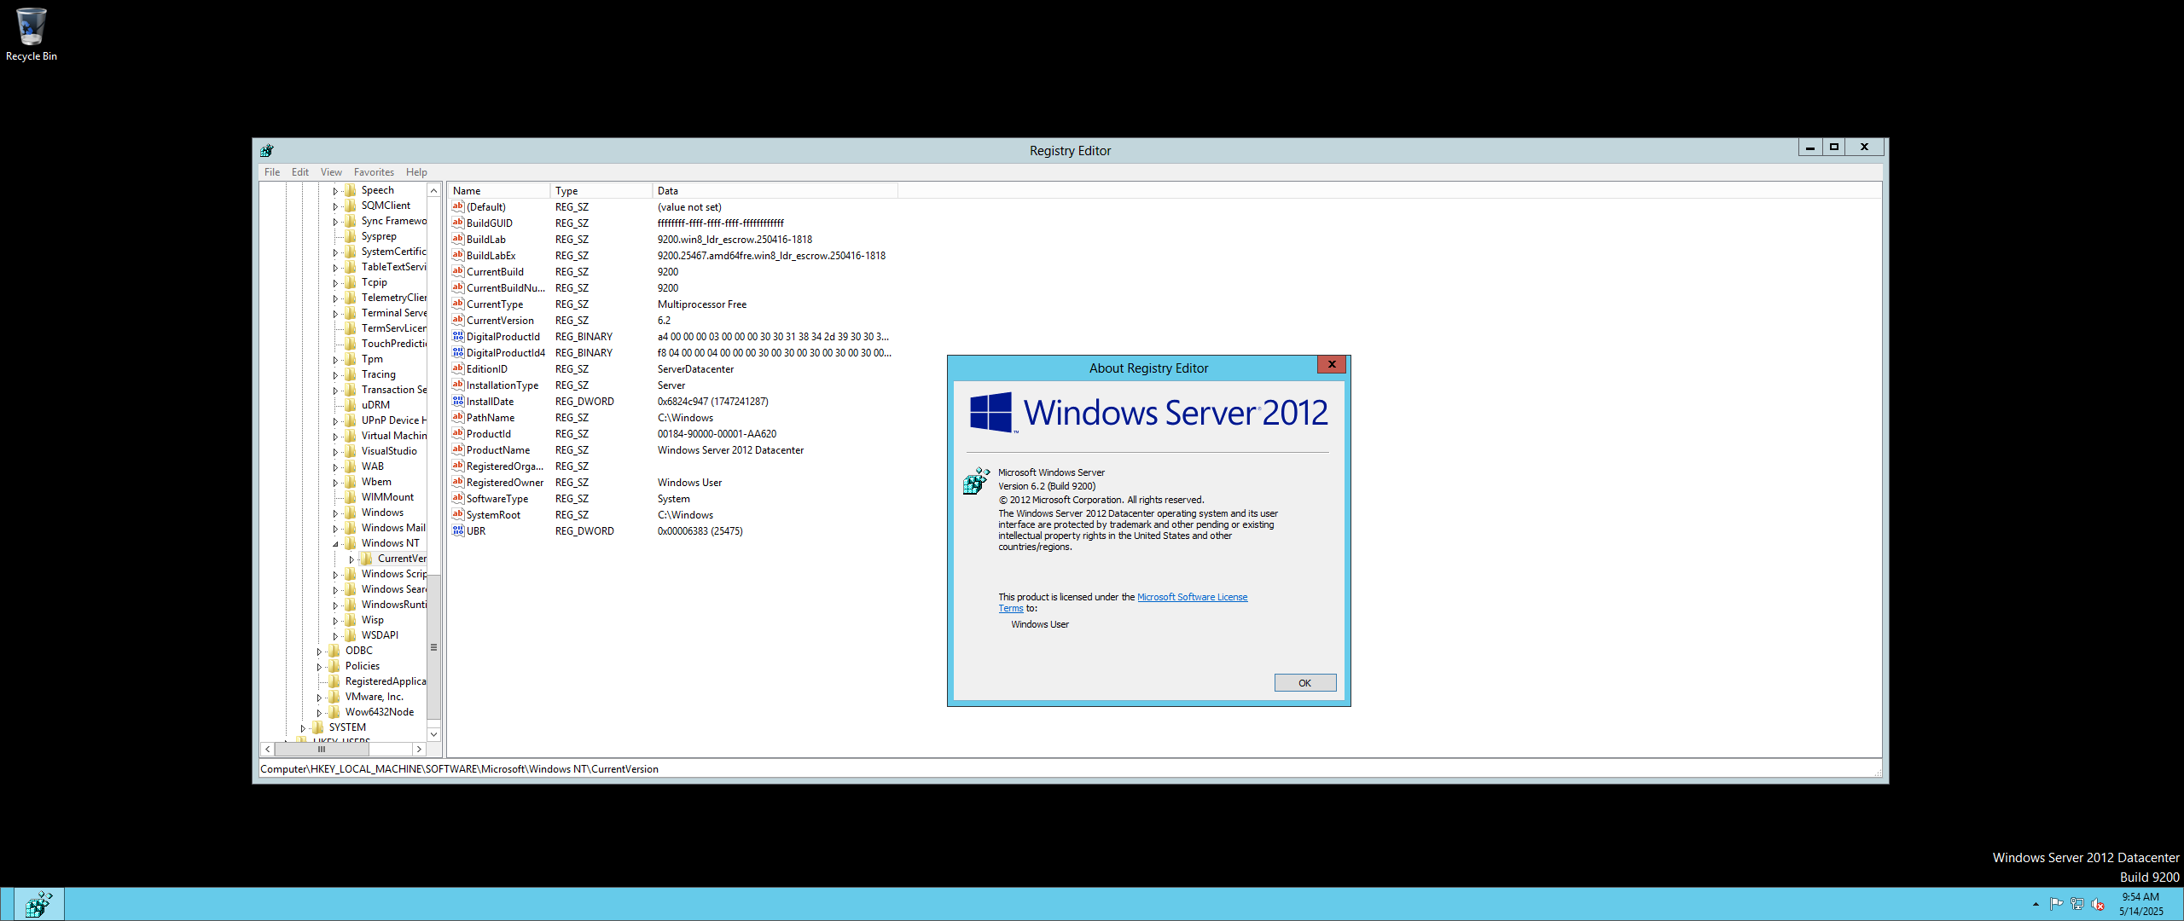
Task: Expand the Speech tree node
Action: 335,191
